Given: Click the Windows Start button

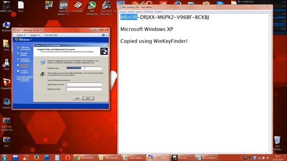Looking at the screenshot, I should 4,157.
